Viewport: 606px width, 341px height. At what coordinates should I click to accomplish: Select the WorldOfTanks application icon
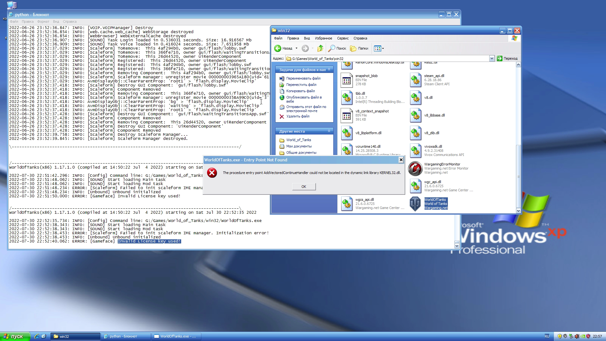415,203
